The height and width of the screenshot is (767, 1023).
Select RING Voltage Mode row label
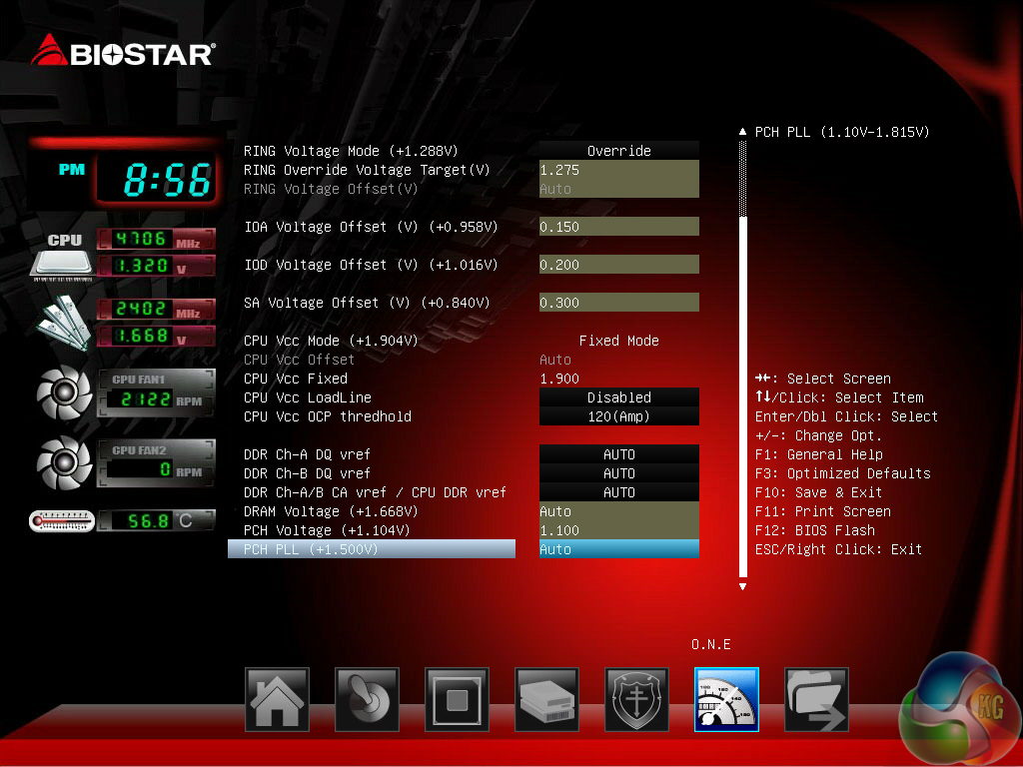(351, 151)
